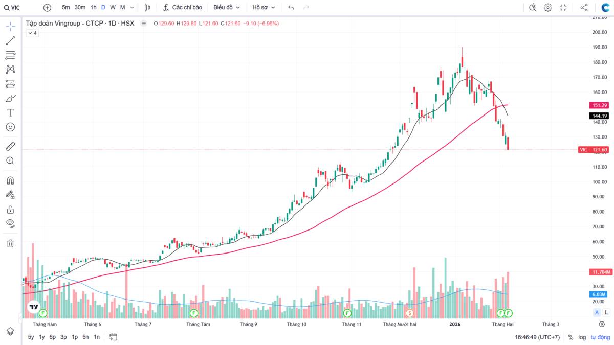614x345 pixels.
Task: Select the W weekly timeframe
Action: tap(113, 8)
